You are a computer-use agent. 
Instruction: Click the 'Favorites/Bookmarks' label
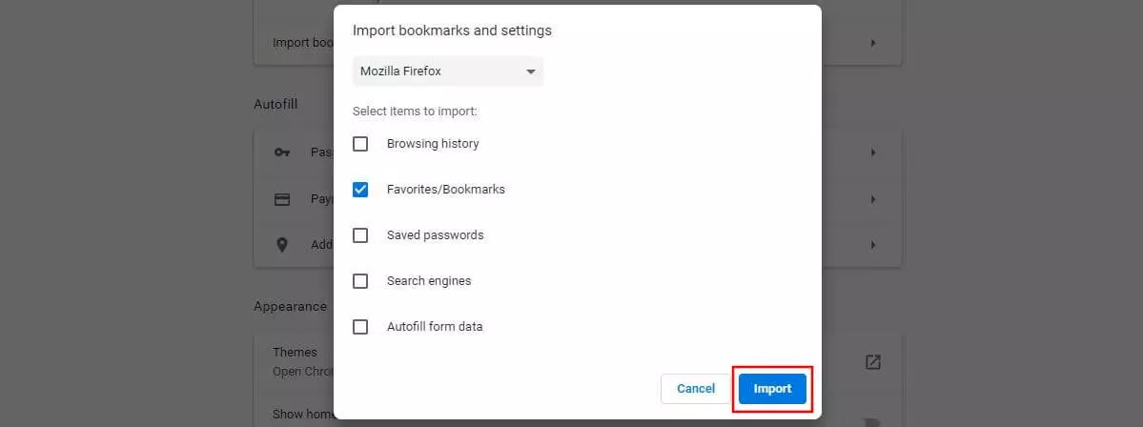tap(446, 190)
